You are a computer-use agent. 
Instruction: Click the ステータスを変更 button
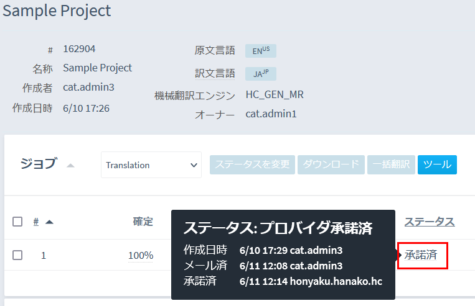252,164
